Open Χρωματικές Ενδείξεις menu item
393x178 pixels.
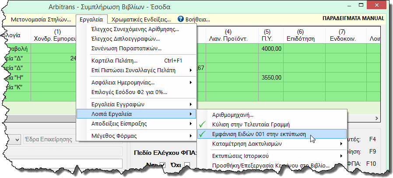[x=141, y=20]
